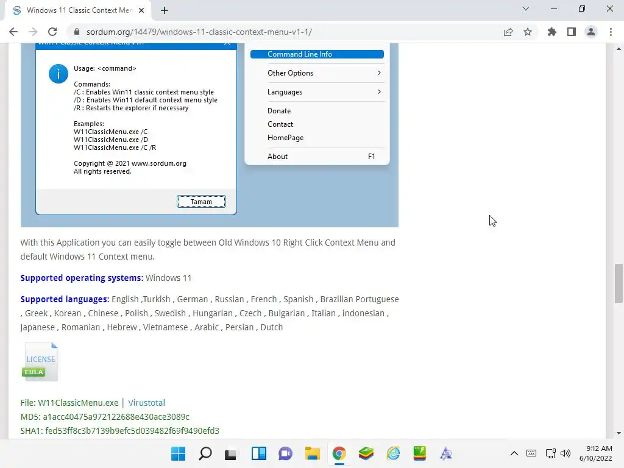Select Command Line Info menu entry
The image size is (624, 468).
[317, 54]
